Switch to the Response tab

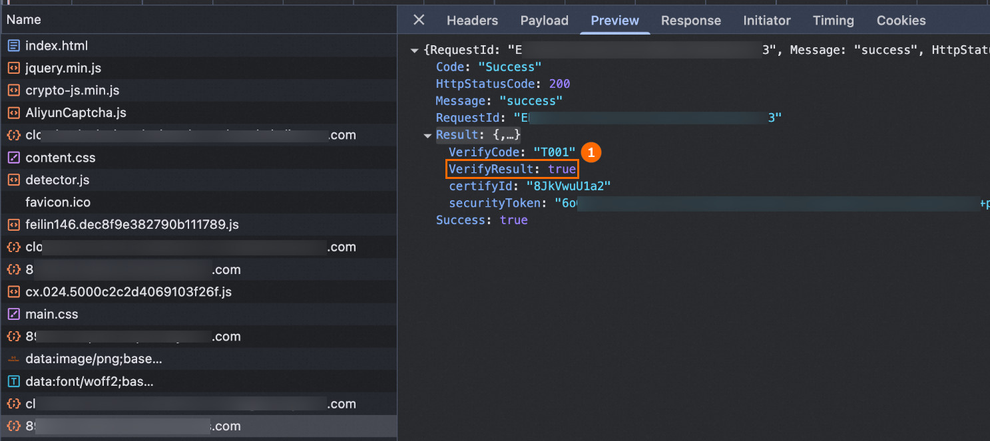tap(690, 21)
